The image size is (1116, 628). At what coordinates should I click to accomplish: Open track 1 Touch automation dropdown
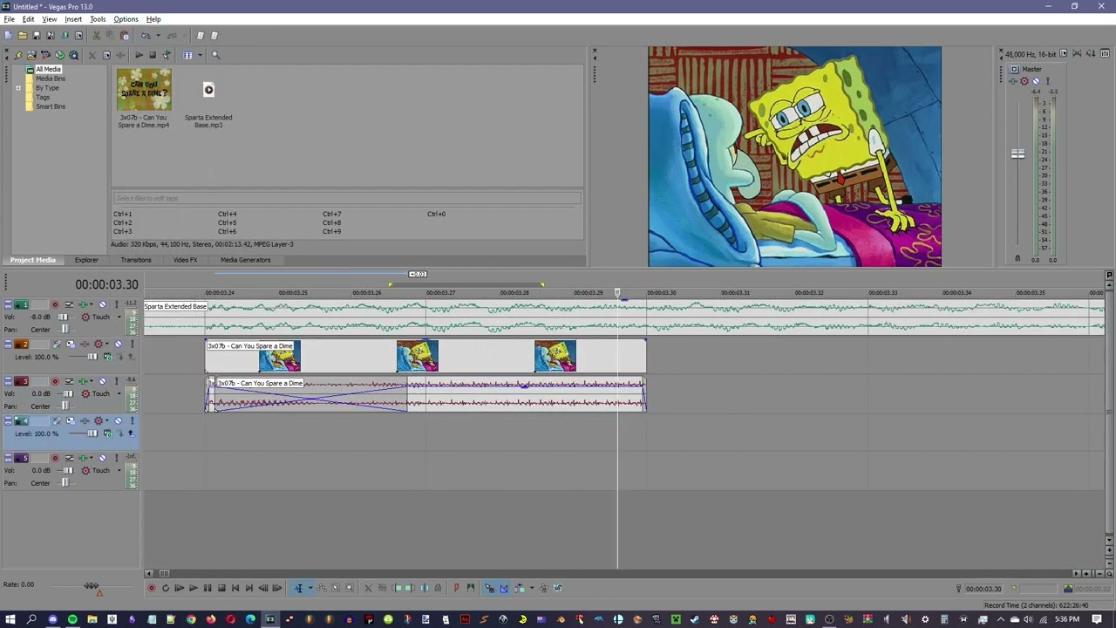tap(119, 317)
